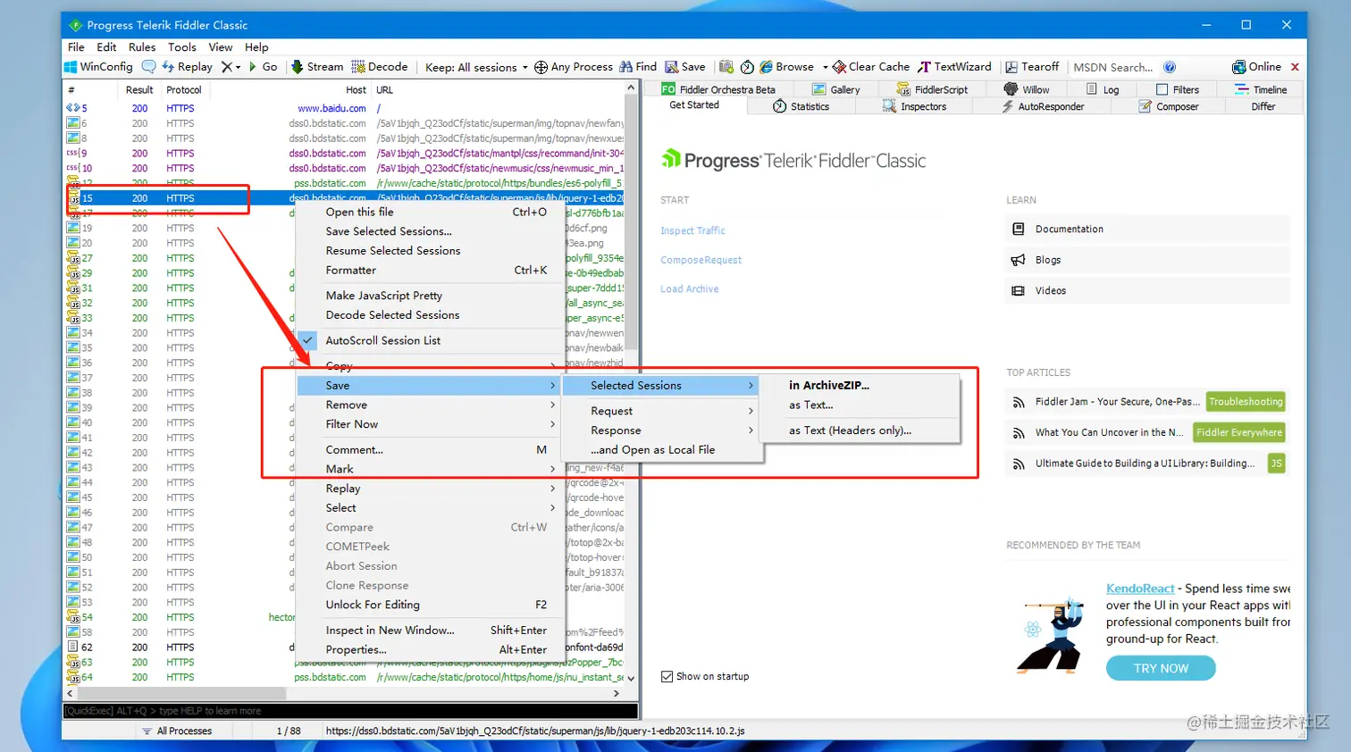Open the Filters tab
The image size is (1351, 752).
tap(1178, 89)
